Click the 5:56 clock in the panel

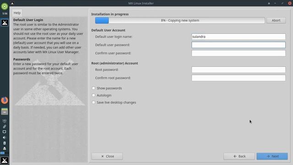coord(5,13)
